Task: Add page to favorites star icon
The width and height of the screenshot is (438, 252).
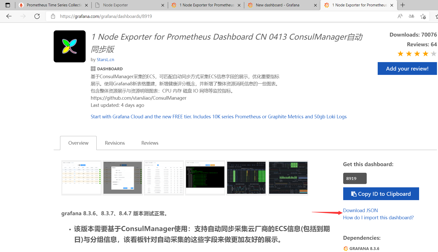Action: pyautogui.click(x=423, y=16)
